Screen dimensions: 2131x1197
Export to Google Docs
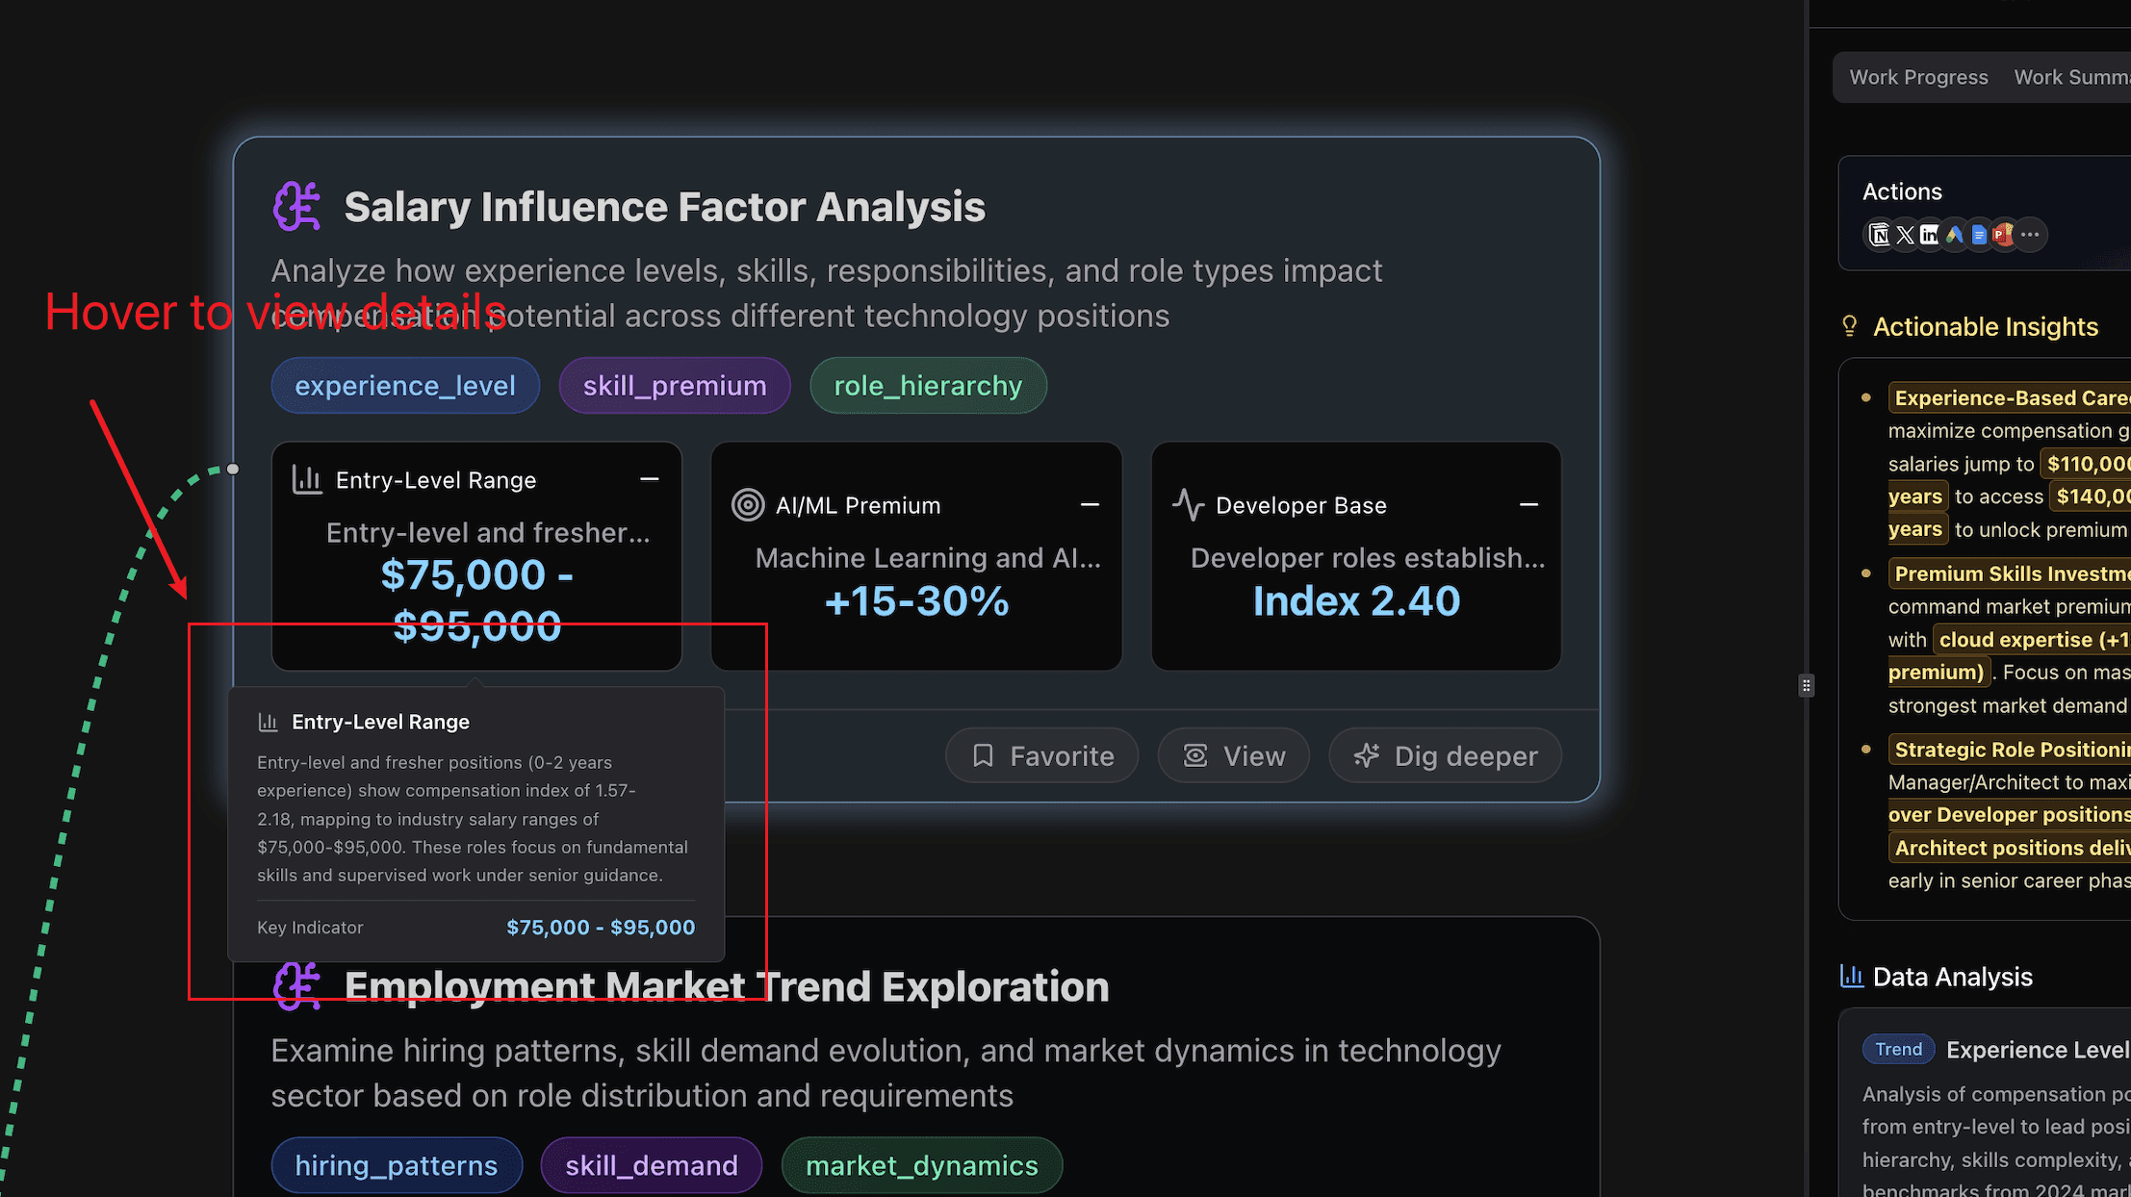[x=1979, y=235]
